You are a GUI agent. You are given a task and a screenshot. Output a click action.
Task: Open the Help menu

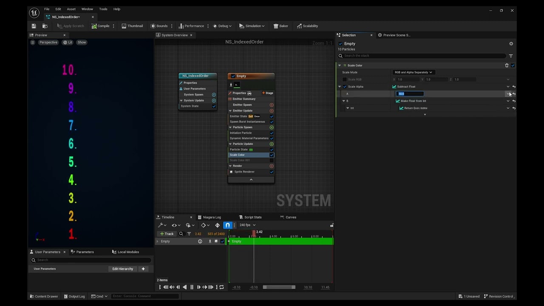(117, 9)
